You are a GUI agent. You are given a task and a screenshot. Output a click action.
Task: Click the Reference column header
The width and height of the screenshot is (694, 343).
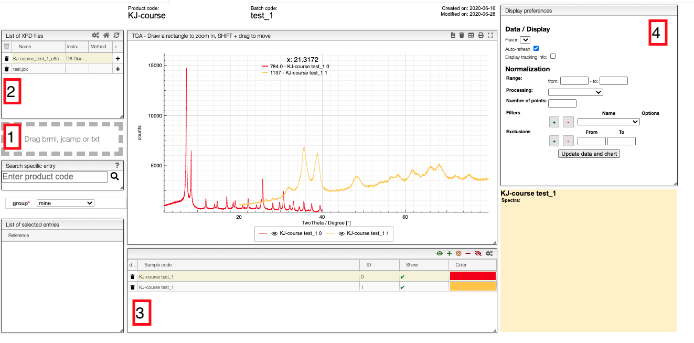point(18,235)
